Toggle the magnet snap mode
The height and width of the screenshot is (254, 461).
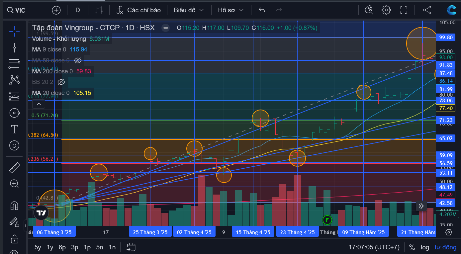click(x=14, y=206)
